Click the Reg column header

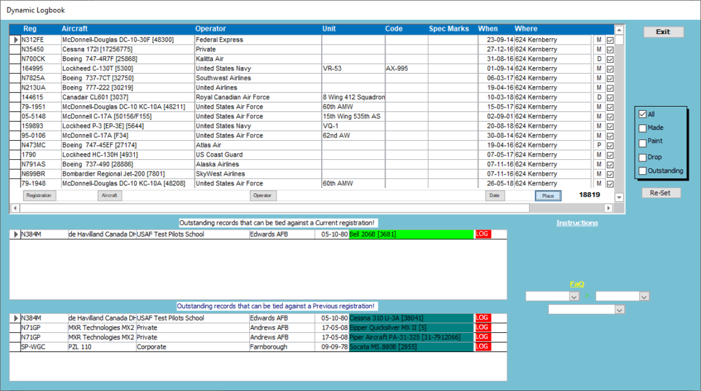point(30,29)
